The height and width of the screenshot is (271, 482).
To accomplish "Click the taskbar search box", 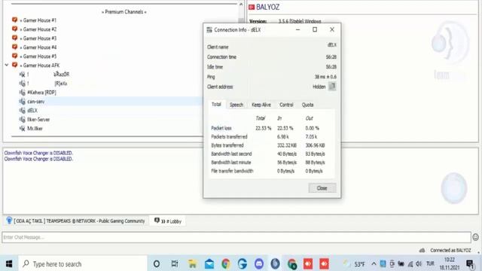I will point(83,263).
